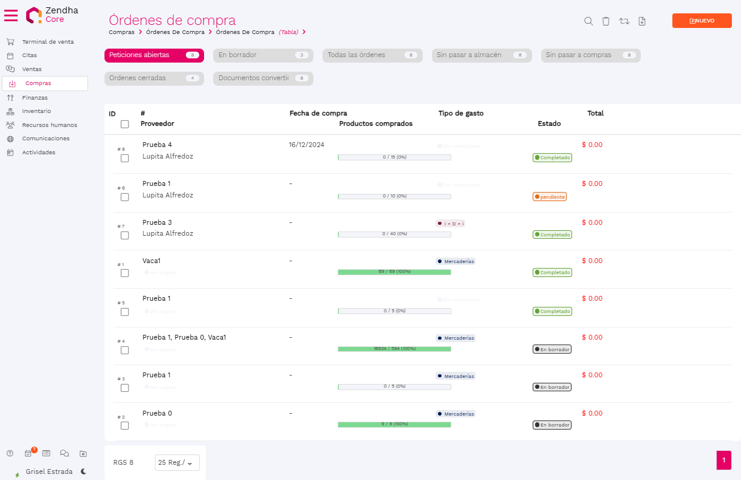741x480 pixels.
Task: Click the trash delete icon
Action: pos(606,21)
